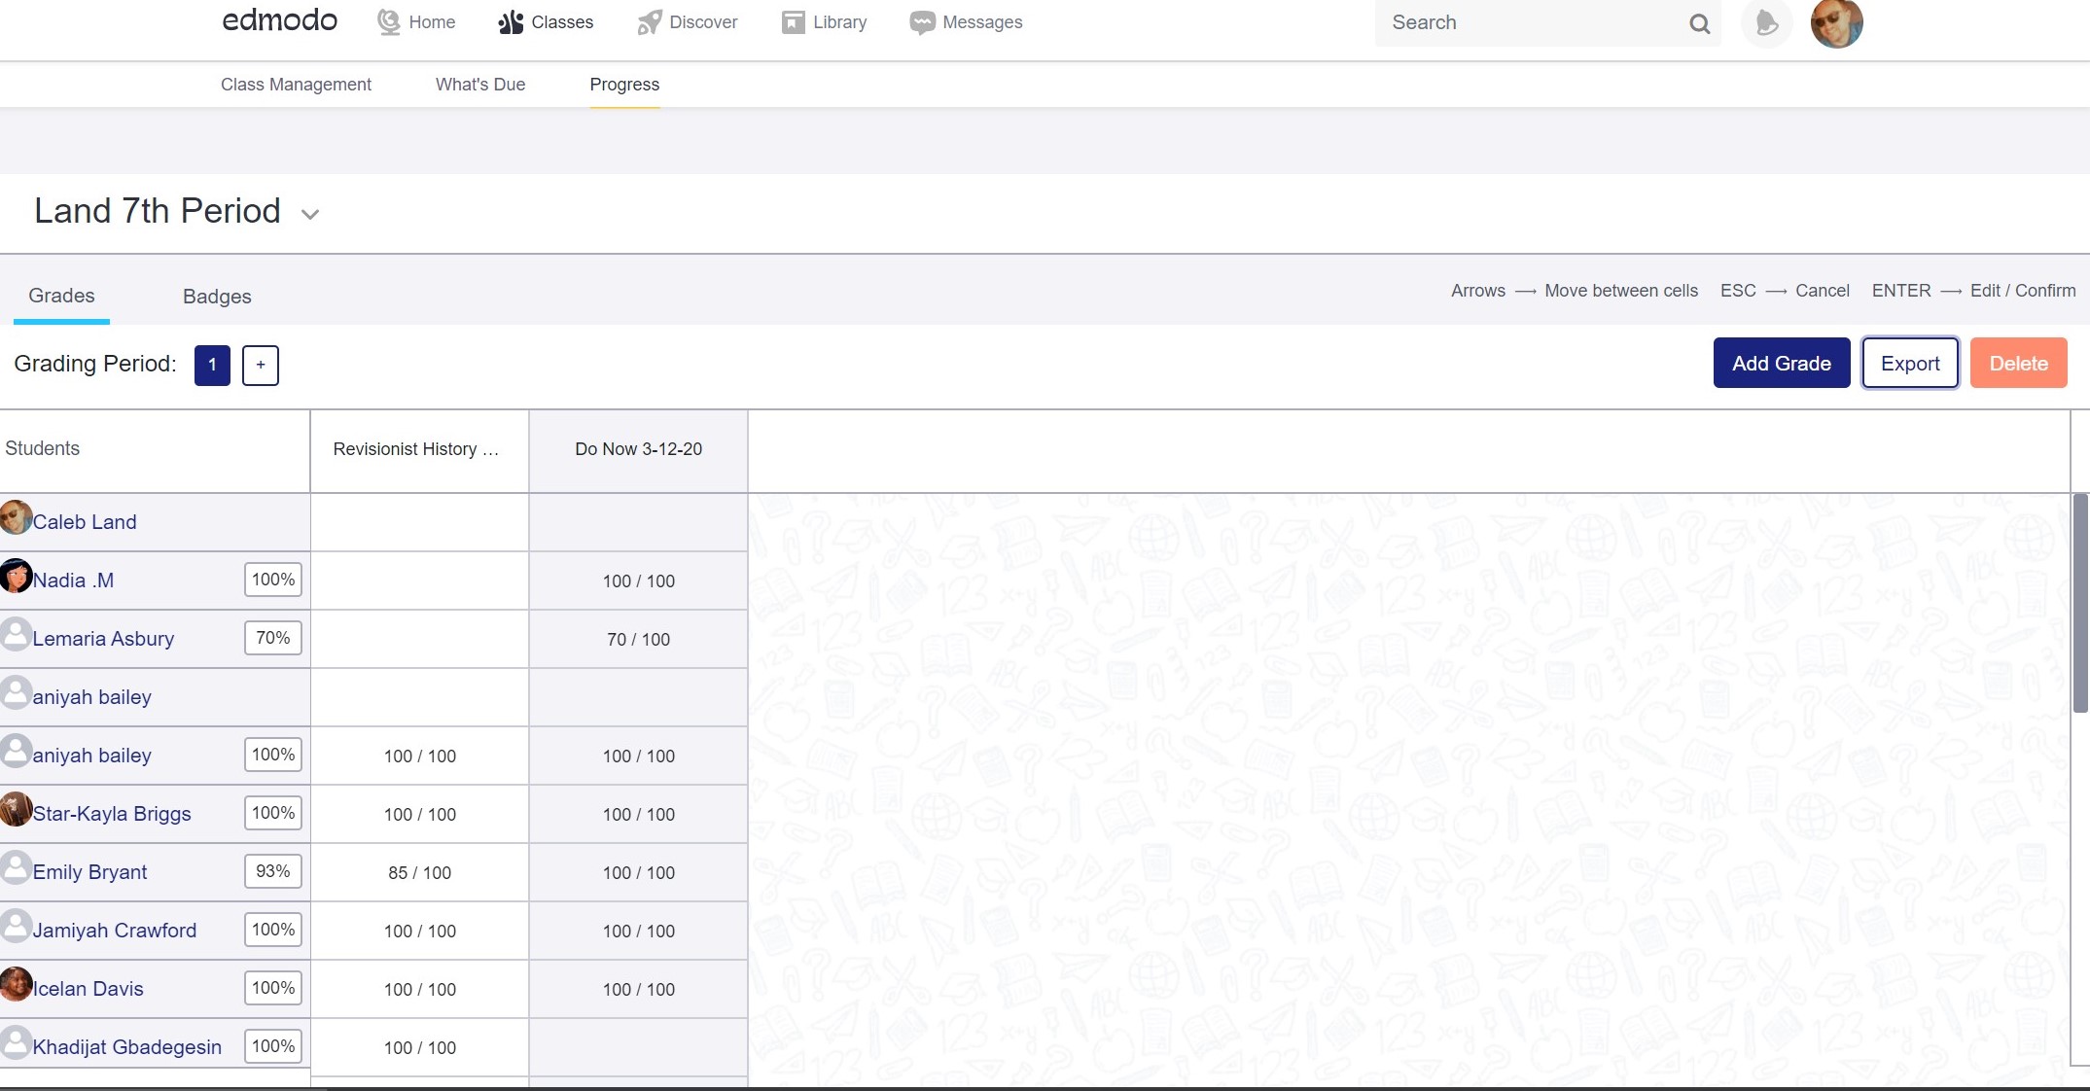2090x1091 pixels.
Task: Click the Classes people icon
Action: pyautogui.click(x=511, y=22)
